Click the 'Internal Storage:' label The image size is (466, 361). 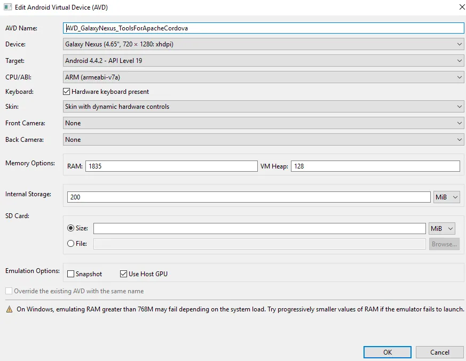[x=28, y=194]
